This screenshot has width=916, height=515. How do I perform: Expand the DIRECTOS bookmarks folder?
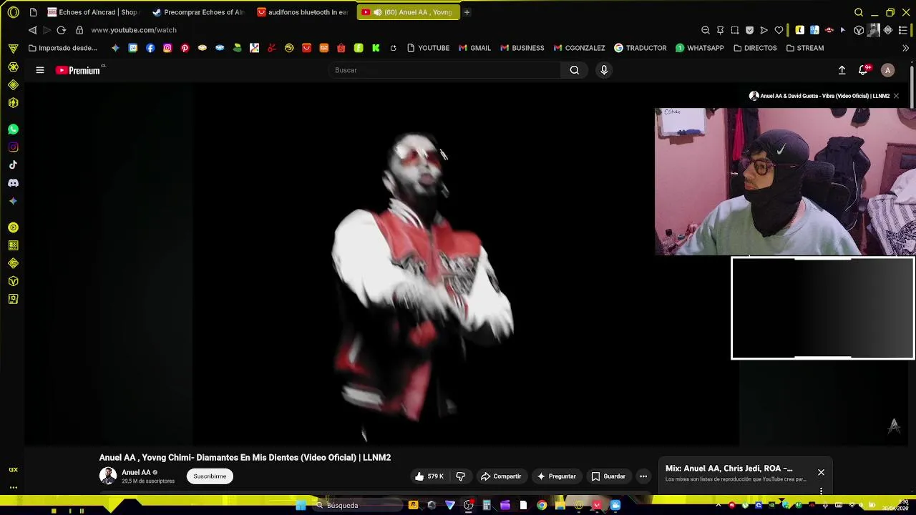pos(755,48)
